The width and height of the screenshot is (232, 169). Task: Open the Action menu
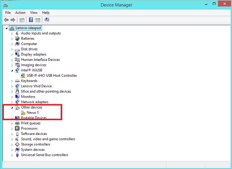(x=20, y=12)
